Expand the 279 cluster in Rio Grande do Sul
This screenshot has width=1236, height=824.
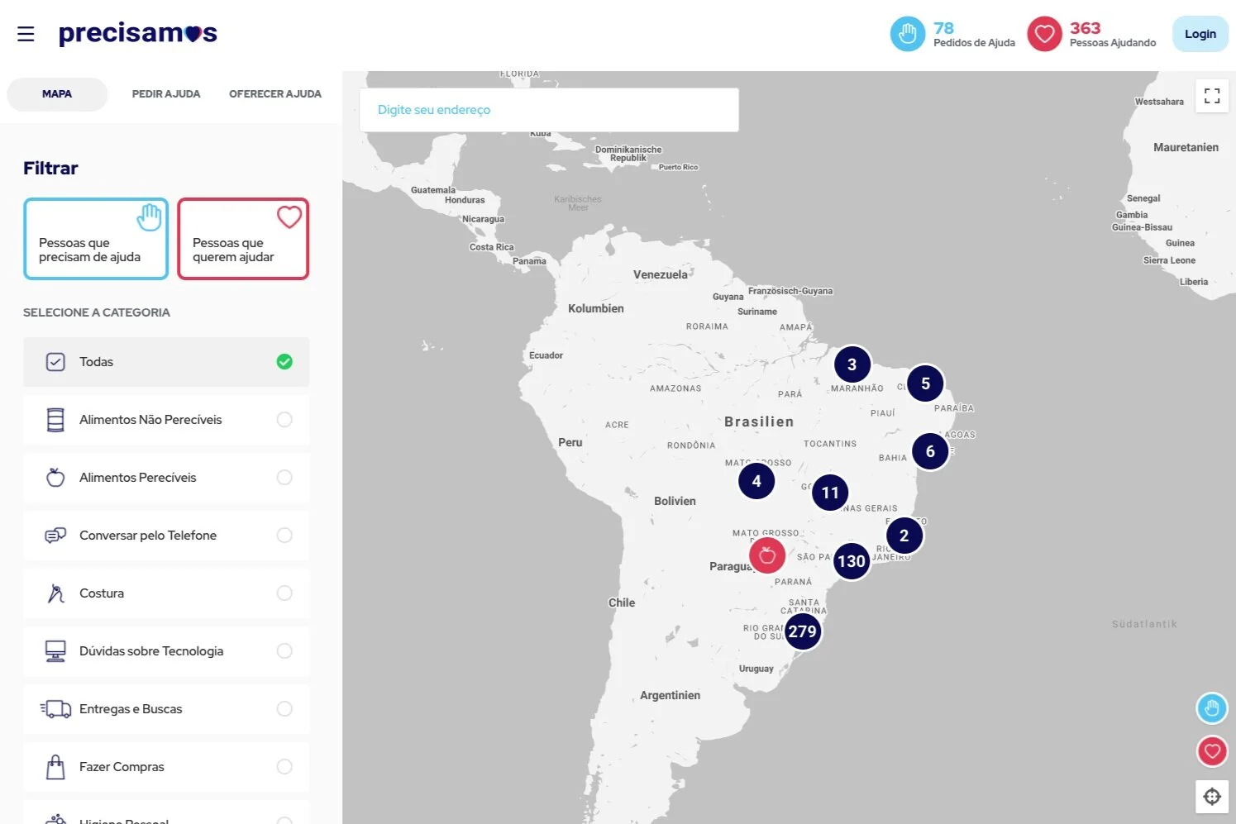click(801, 631)
